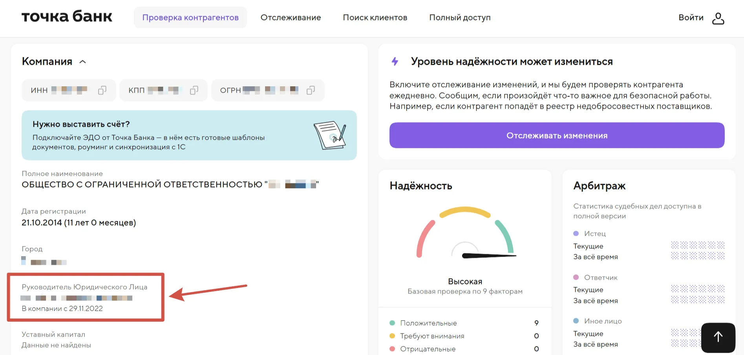Open Полный доступ from the navigation

(460, 17)
